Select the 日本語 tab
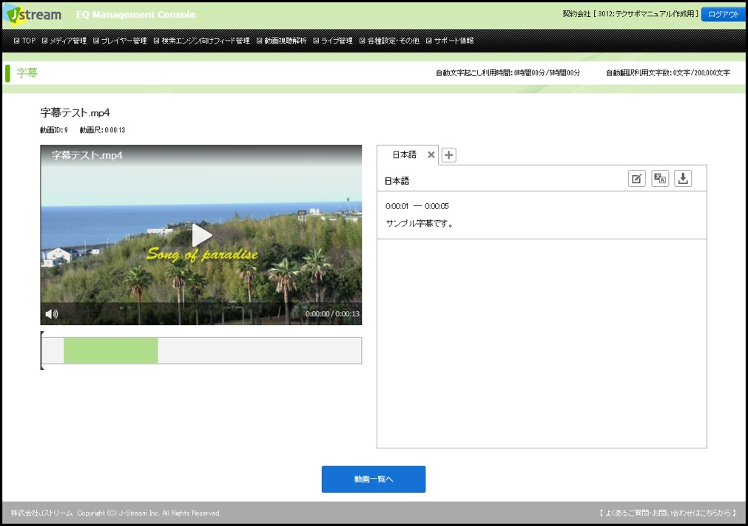The image size is (748, 526). [405, 155]
